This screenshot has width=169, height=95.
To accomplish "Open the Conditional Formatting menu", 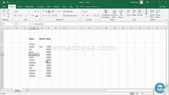I will [106, 14].
